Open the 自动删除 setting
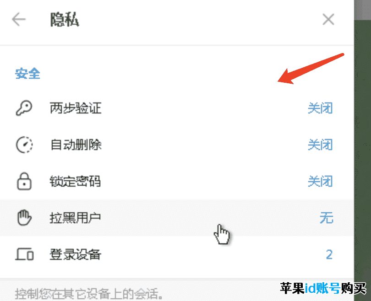The width and height of the screenshot is (371, 301). pyautogui.click(x=177, y=145)
